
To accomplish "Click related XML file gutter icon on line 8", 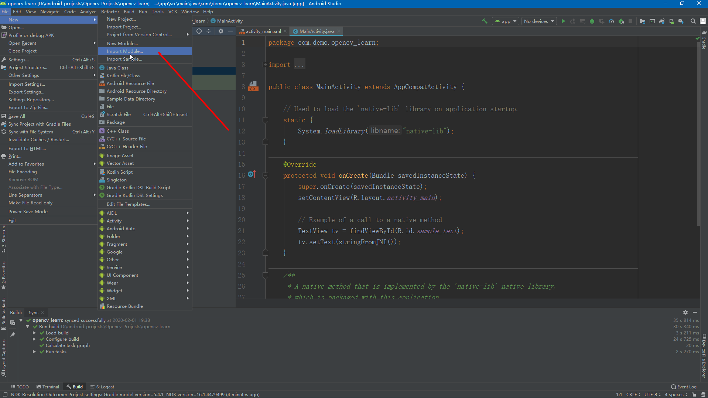I will click(253, 86).
